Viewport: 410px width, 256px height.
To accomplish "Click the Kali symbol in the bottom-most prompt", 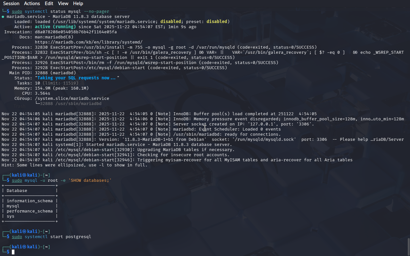I will pyautogui.click(x=25, y=247).
